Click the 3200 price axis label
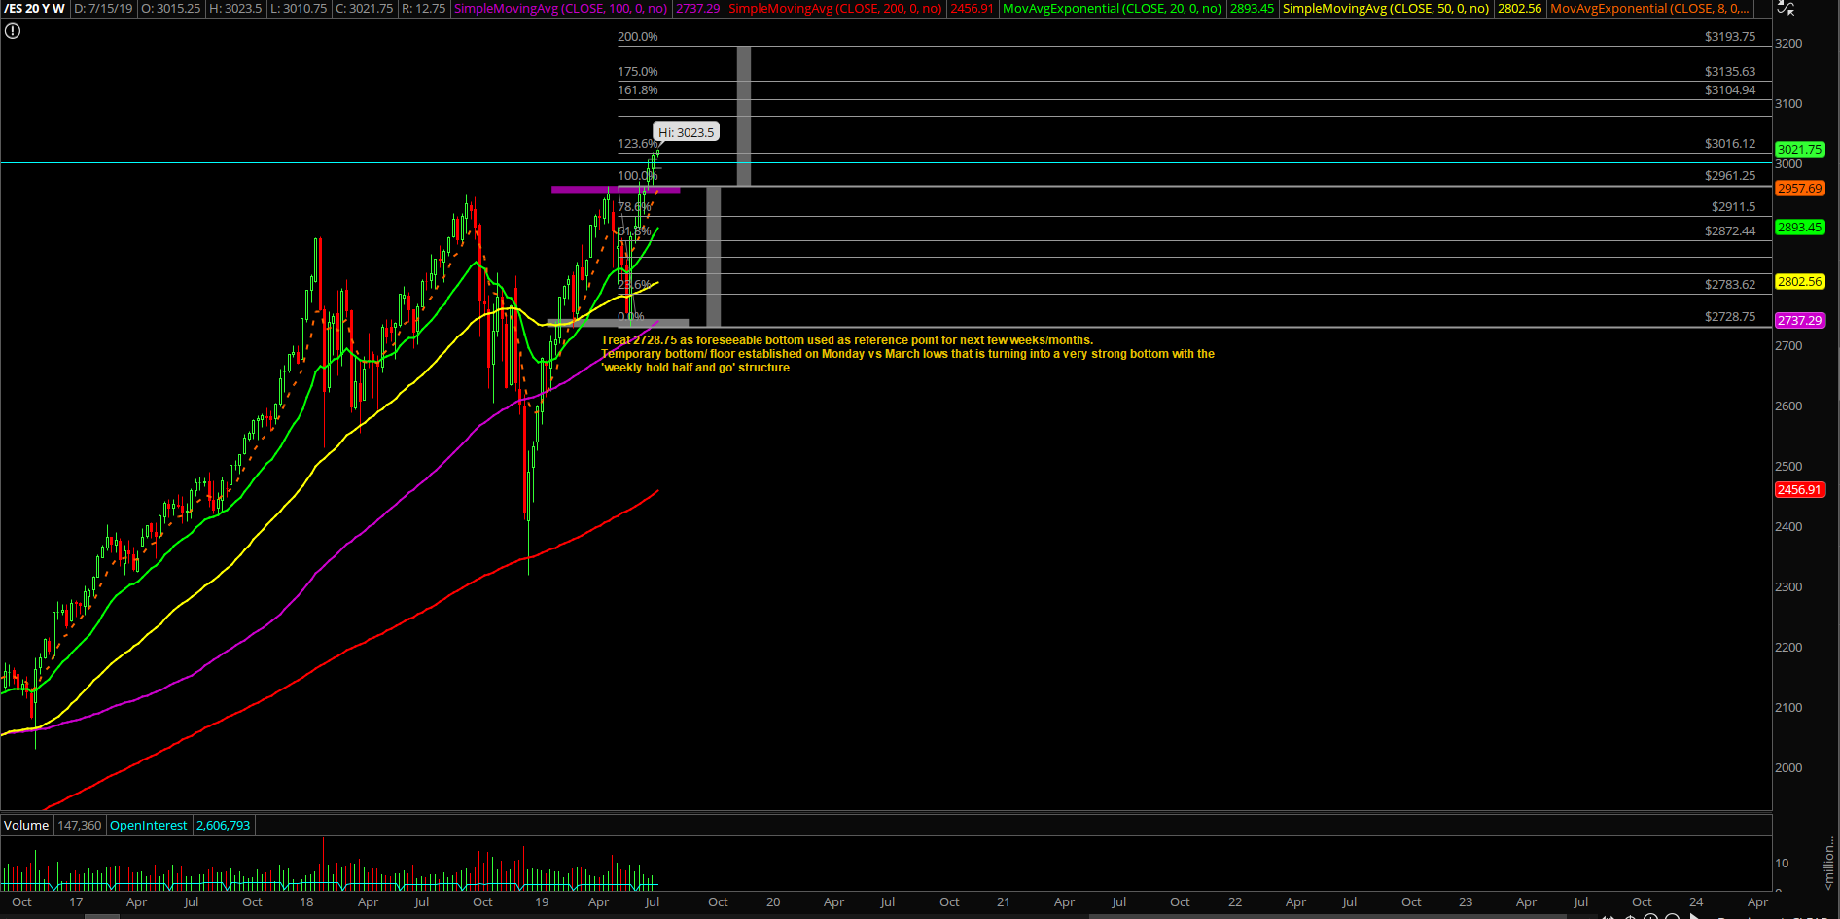 pyautogui.click(x=1788, y=44)
